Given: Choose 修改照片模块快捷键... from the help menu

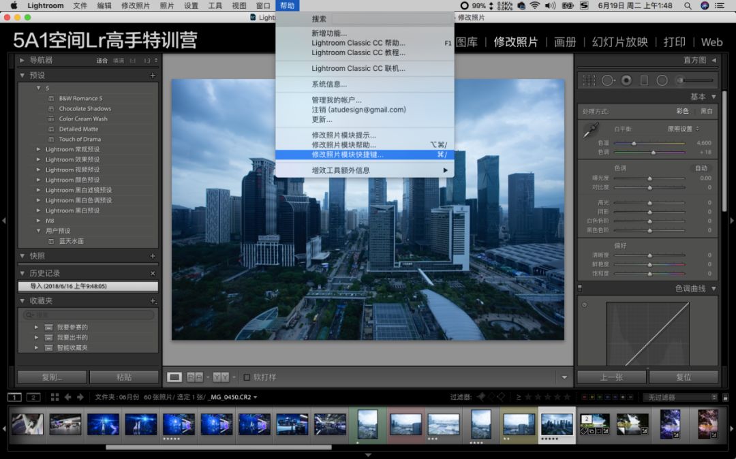Looking at the screenshot, I should (x=365, y=155).
